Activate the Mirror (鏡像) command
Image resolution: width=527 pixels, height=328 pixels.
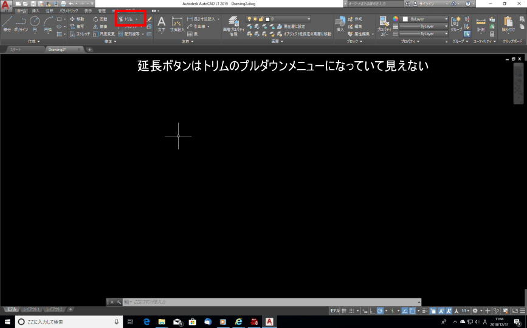click(x=100, y=27)
